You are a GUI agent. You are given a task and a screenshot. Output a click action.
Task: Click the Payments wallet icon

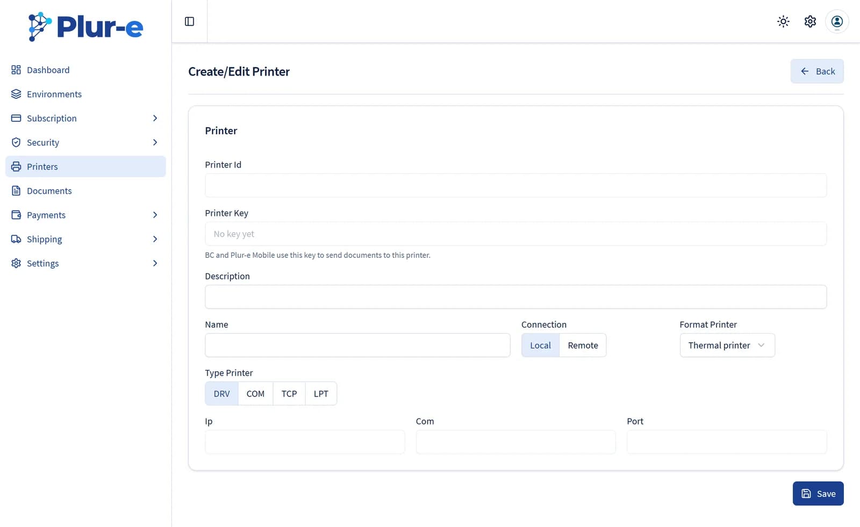16,215
